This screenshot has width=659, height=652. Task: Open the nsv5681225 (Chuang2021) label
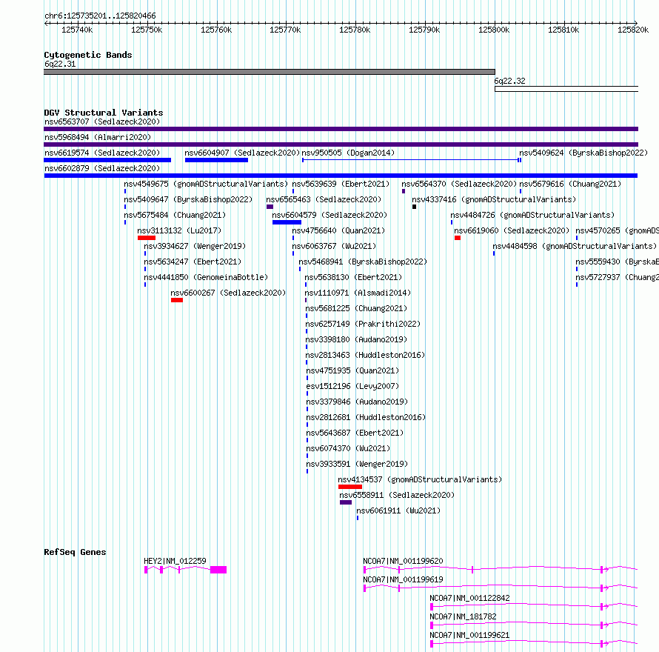pyautogui.click(x=356, y=308)
